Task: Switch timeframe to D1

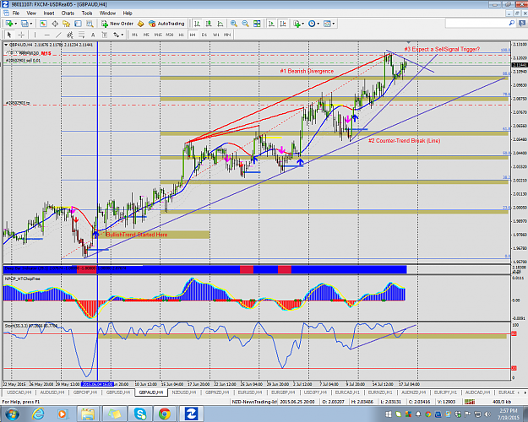Action: tap(204, 35)
